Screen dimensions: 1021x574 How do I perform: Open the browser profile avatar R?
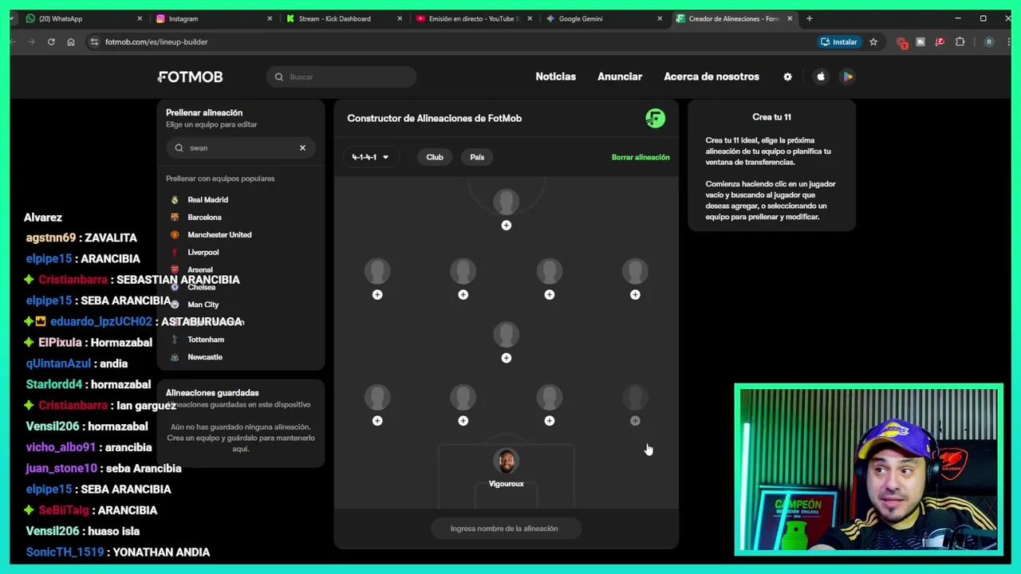click(x=989, y=41)
